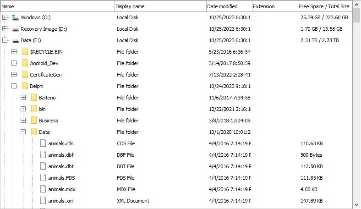The width and height of the screenshot is (361, 209).
Task: Collapse the Delphi folder node
Action: click(x=14, y=86)
